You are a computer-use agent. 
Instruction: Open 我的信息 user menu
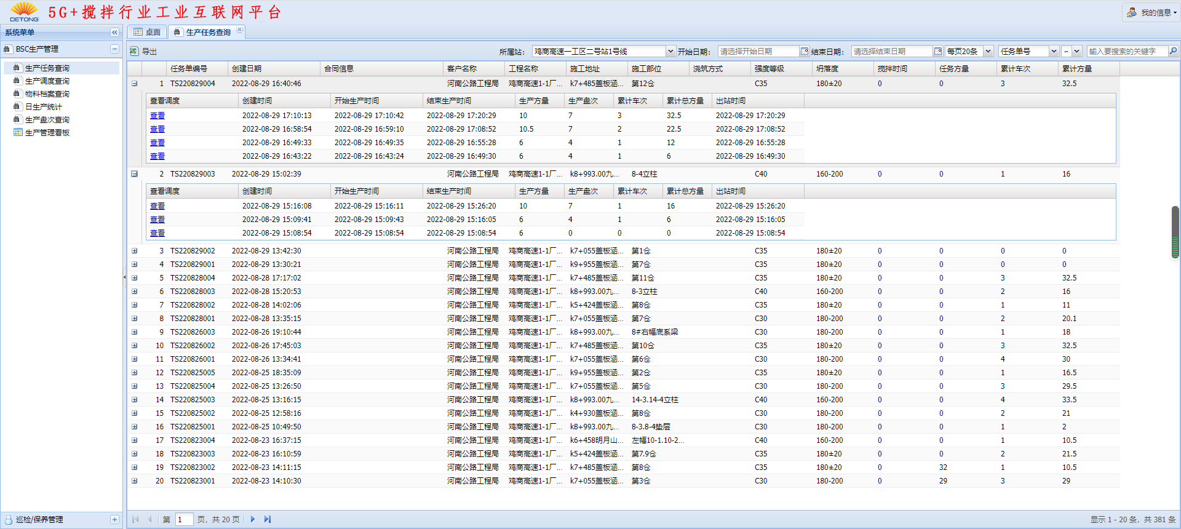coord(1151,12)
